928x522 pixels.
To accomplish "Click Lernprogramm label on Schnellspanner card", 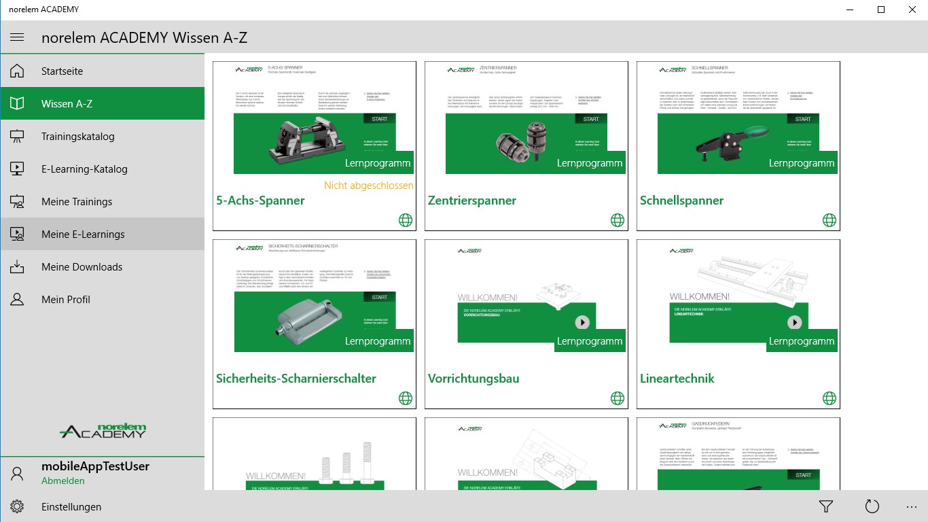I will coord(802,163).
